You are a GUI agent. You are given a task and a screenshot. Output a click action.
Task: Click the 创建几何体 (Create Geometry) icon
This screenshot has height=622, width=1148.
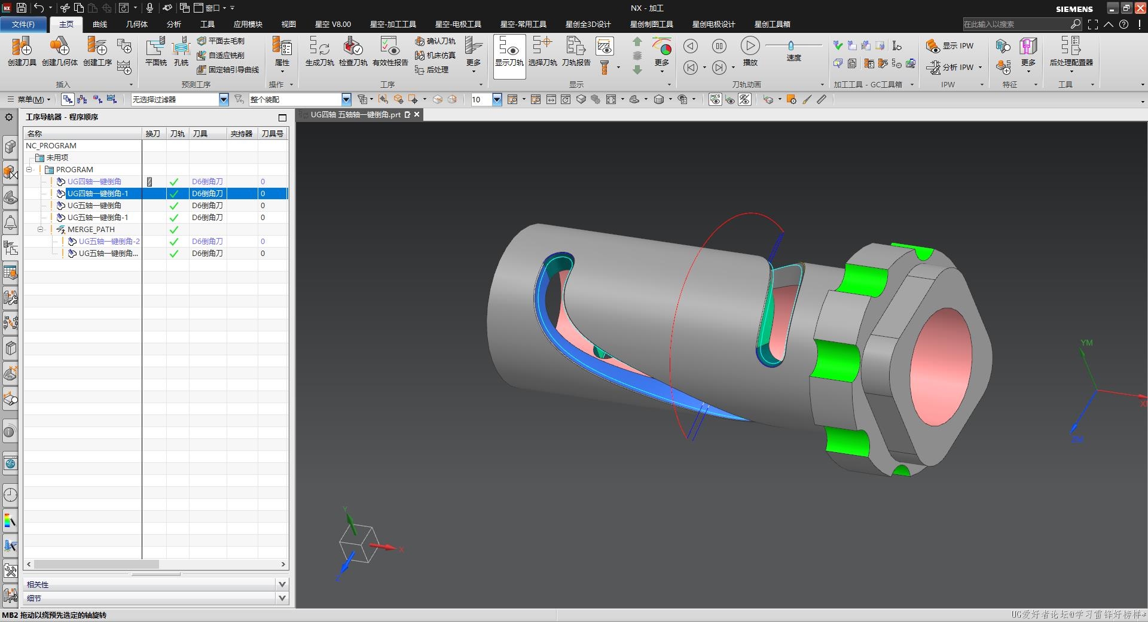pyautogui.click(x=59, y=51)
